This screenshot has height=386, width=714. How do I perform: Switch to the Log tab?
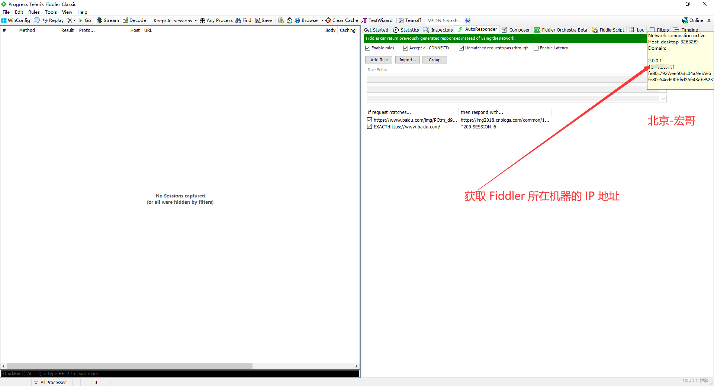(x=637, y=30)
